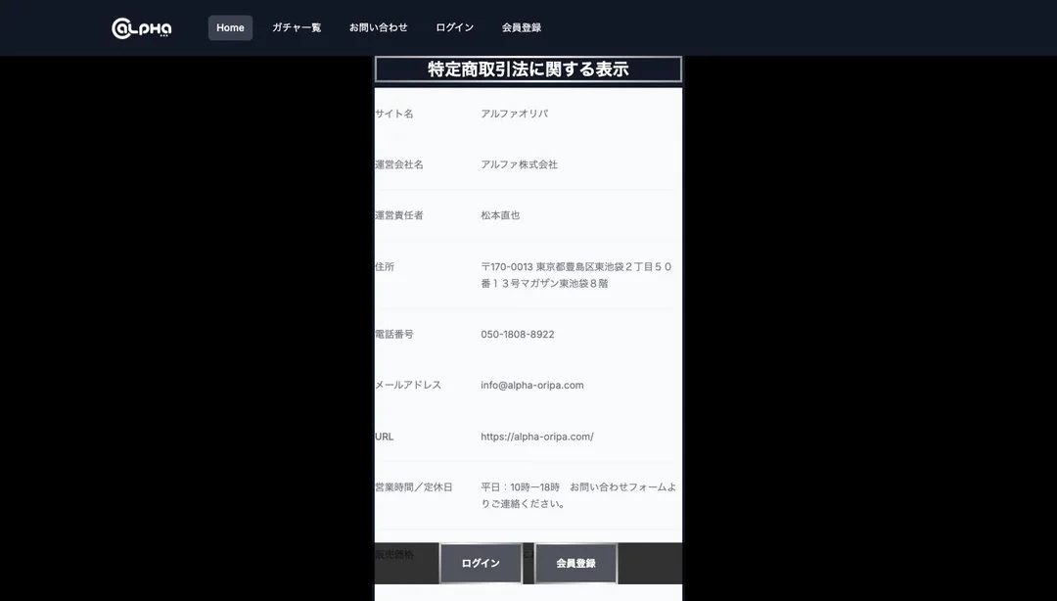
Task: Click the bottom ログイン button
Action: (481, 563)
